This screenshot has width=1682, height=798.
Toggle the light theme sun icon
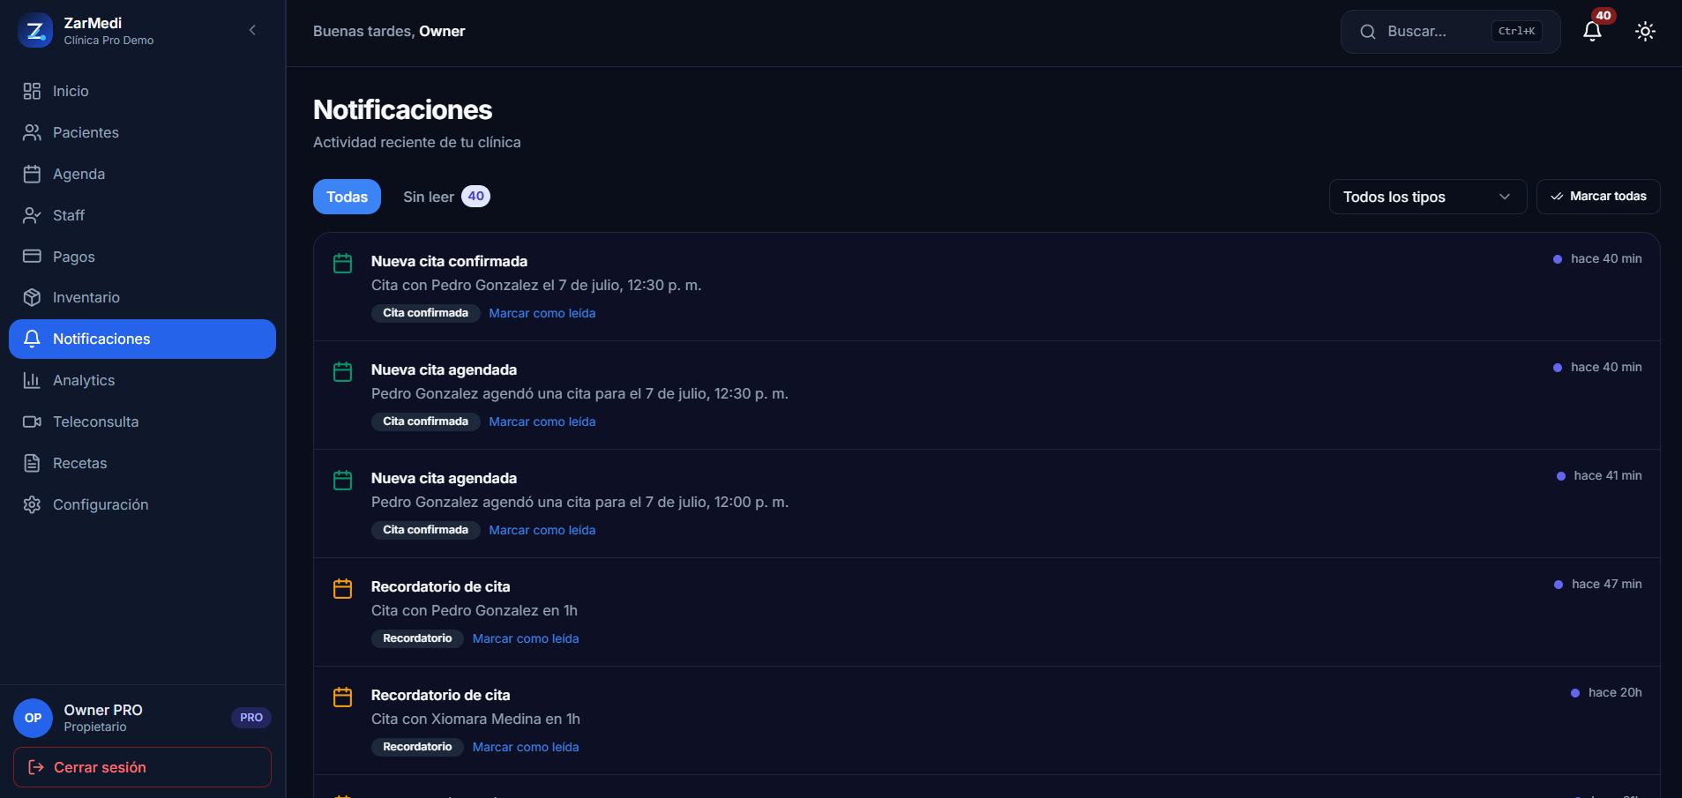1645,31
